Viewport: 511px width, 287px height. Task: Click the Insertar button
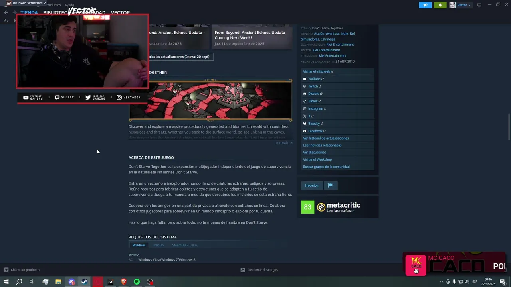click(x=312, y=185)
